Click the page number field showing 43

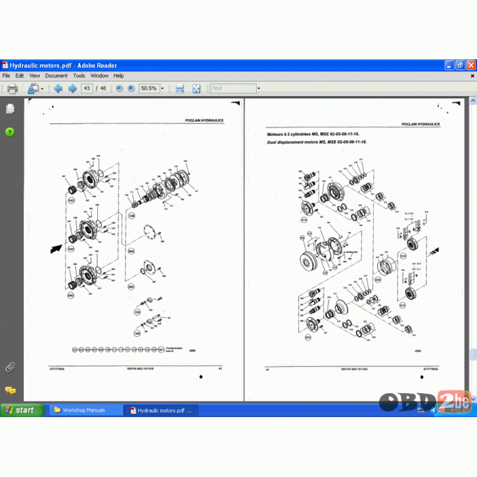[x=87, y=89]
